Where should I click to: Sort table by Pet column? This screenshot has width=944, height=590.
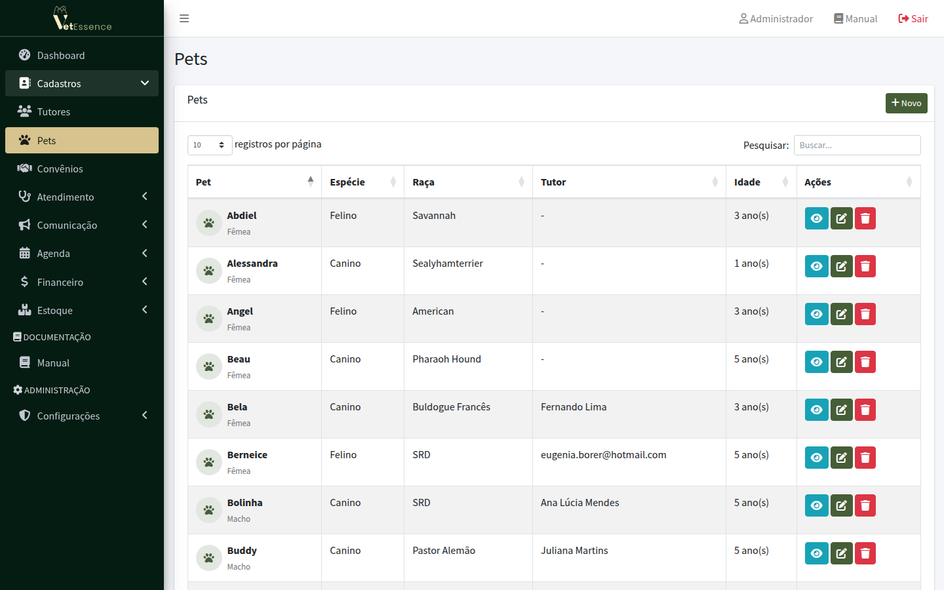click(x=254, y=182)
